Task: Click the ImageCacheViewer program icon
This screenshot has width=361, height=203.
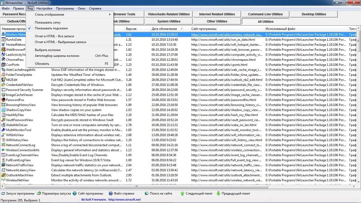Action: click(x=3, y=95)
